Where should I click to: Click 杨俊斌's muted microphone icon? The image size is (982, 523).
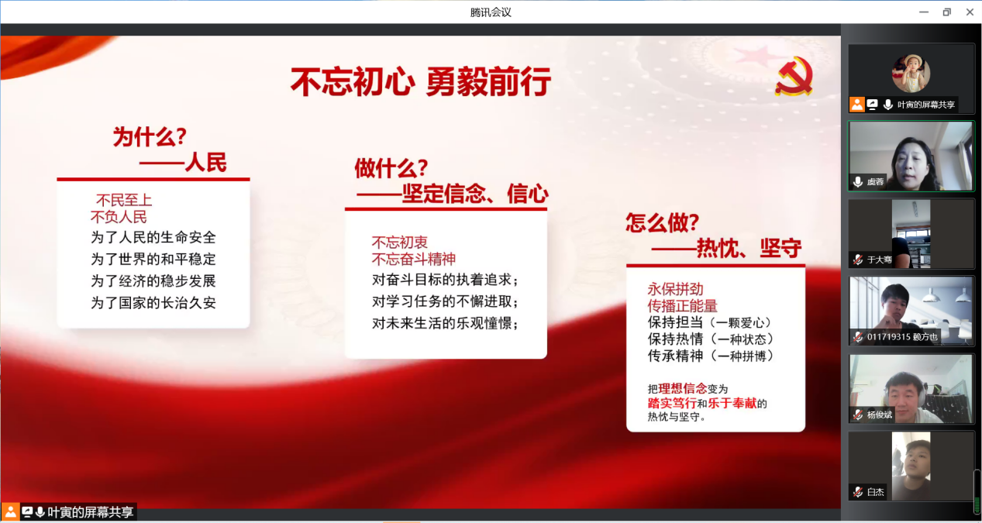pos(858,415)
